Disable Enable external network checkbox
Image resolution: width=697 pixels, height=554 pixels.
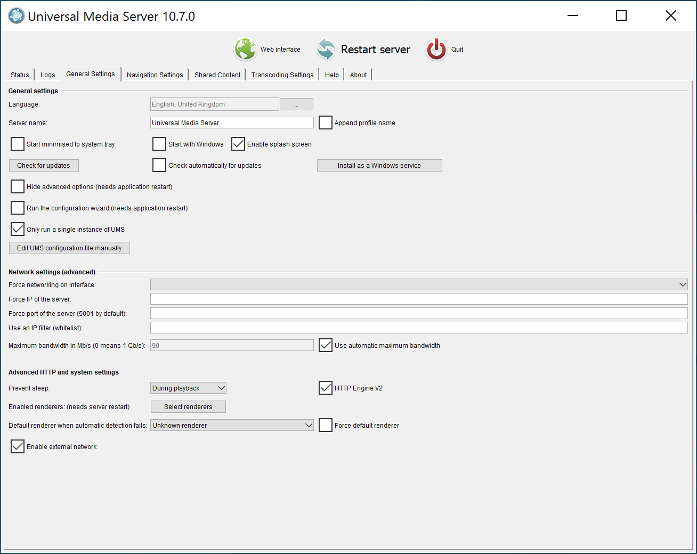18,446
